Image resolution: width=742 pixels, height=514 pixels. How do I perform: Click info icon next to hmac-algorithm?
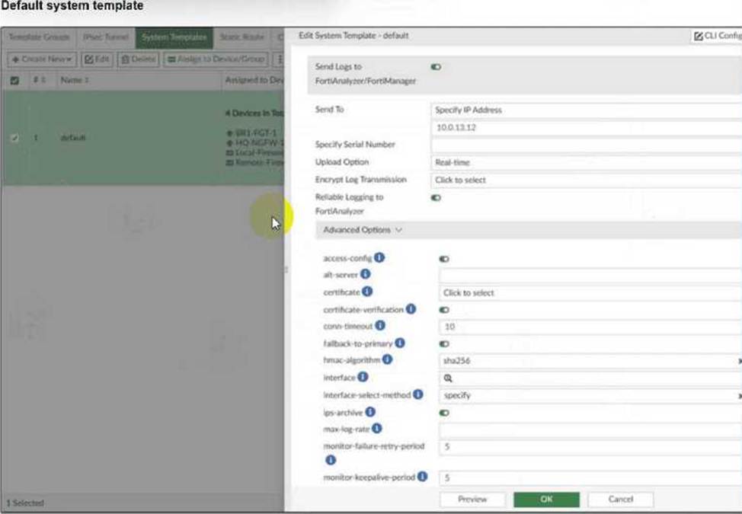click(x=387, y=359)
